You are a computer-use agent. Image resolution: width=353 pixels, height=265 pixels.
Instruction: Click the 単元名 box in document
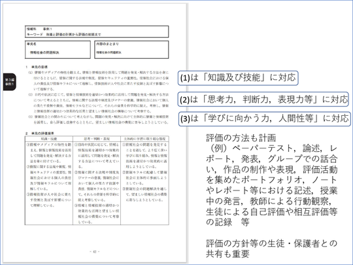point(58,50)
